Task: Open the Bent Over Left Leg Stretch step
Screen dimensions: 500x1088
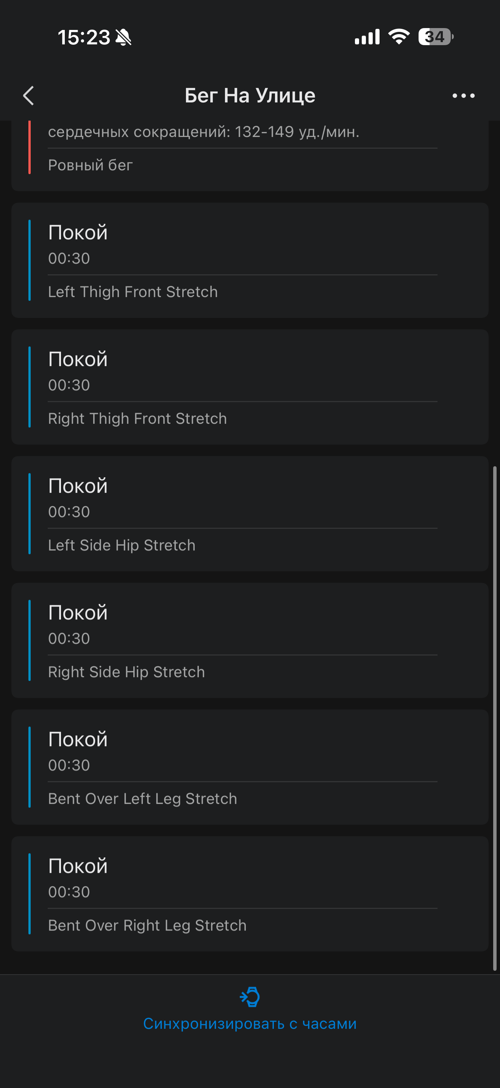Action: pos(250,767)
